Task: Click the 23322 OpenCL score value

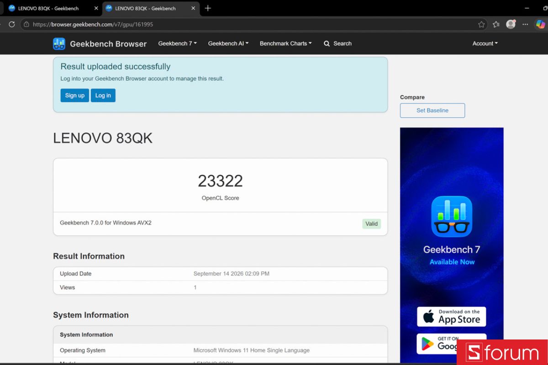Action: tap(220, 181)
